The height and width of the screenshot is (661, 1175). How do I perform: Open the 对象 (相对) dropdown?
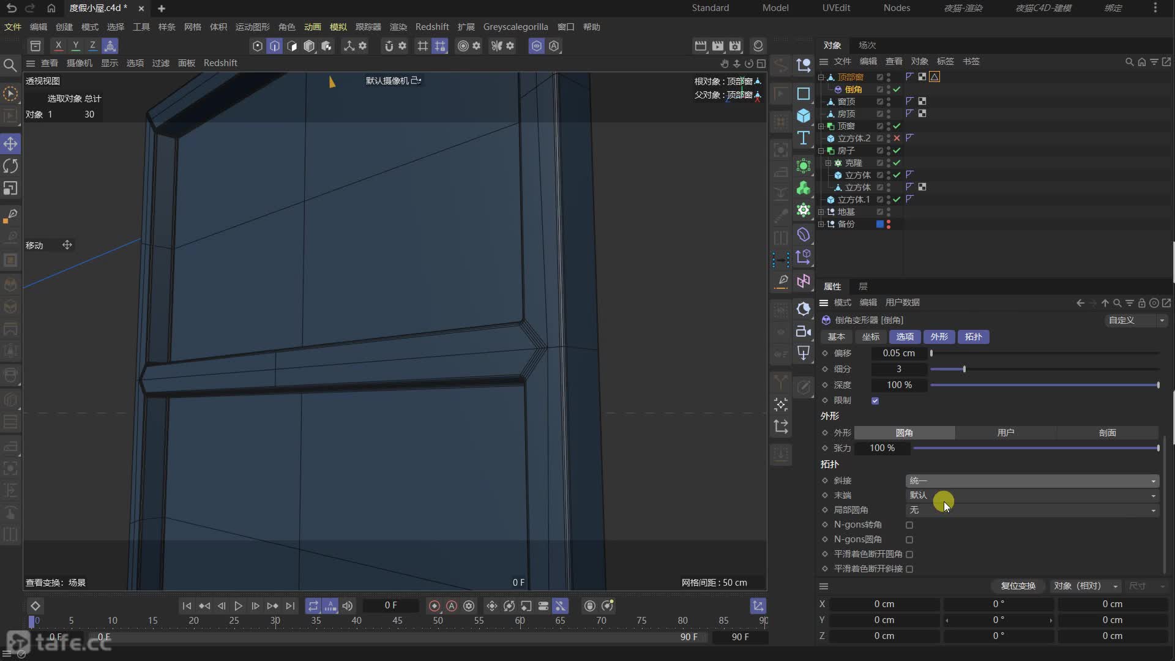(x=1086, y=586)
